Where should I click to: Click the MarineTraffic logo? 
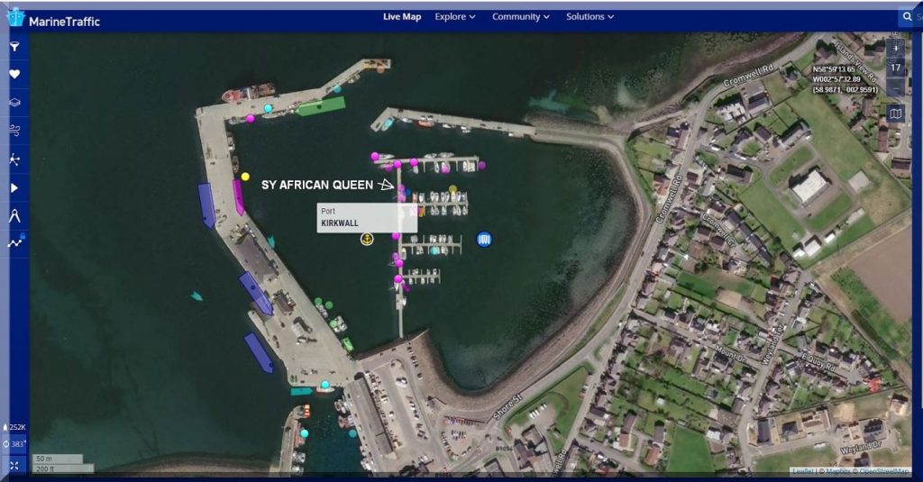click(x=54, y=20)
